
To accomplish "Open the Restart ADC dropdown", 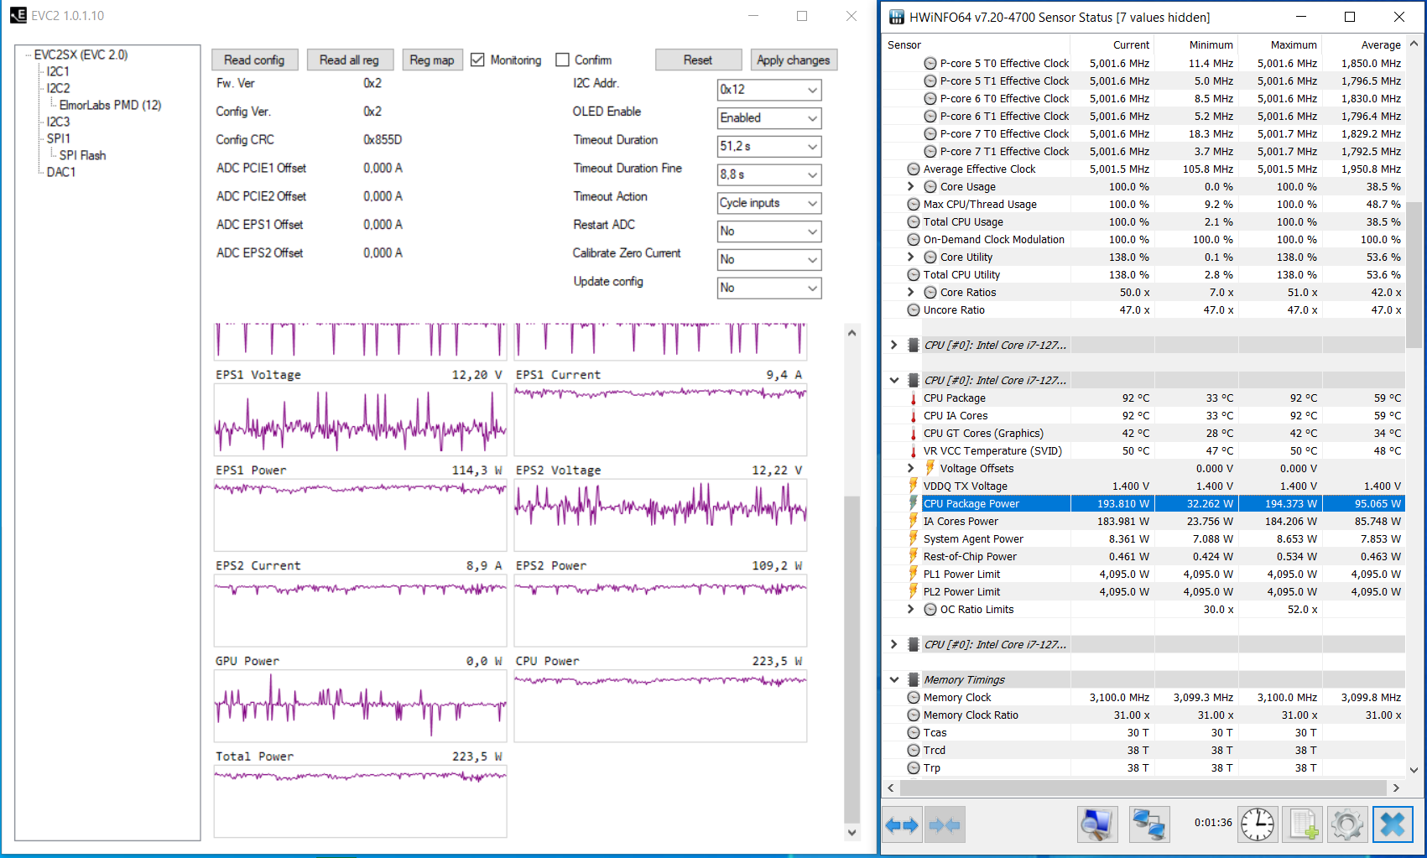I will pyautogui.click(x=769, y=231).
